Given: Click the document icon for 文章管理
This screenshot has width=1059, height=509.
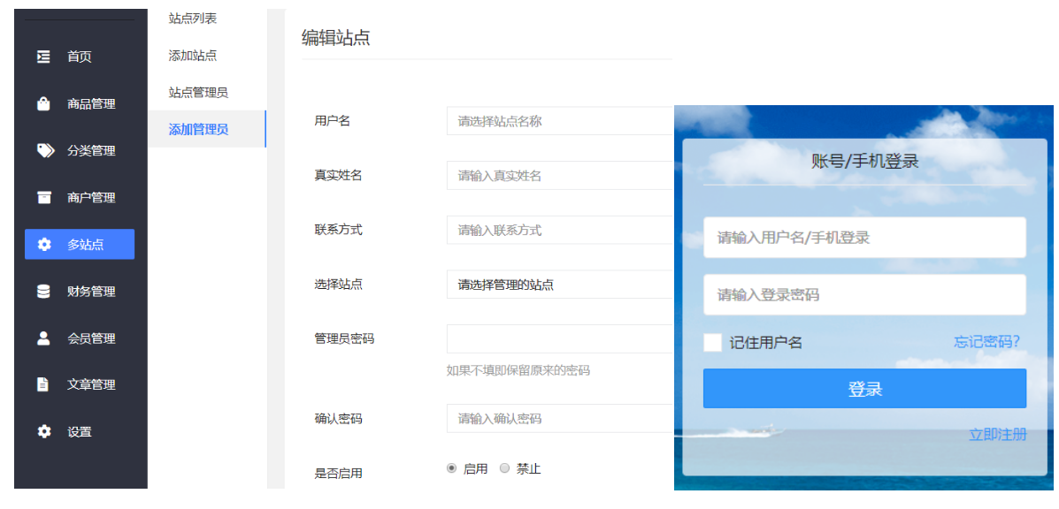Looking at the screenshot, I should pyautogui.click(x=42, y=385).
